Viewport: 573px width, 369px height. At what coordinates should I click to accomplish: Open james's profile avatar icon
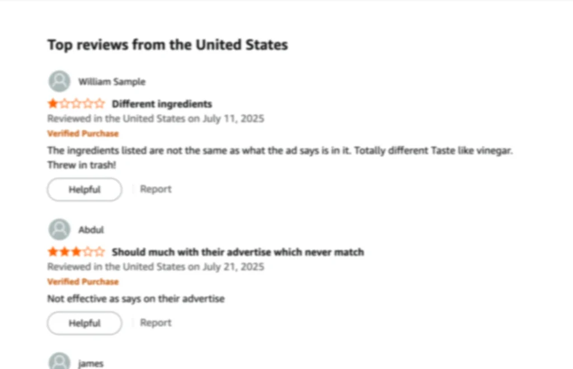pos(59,361)
